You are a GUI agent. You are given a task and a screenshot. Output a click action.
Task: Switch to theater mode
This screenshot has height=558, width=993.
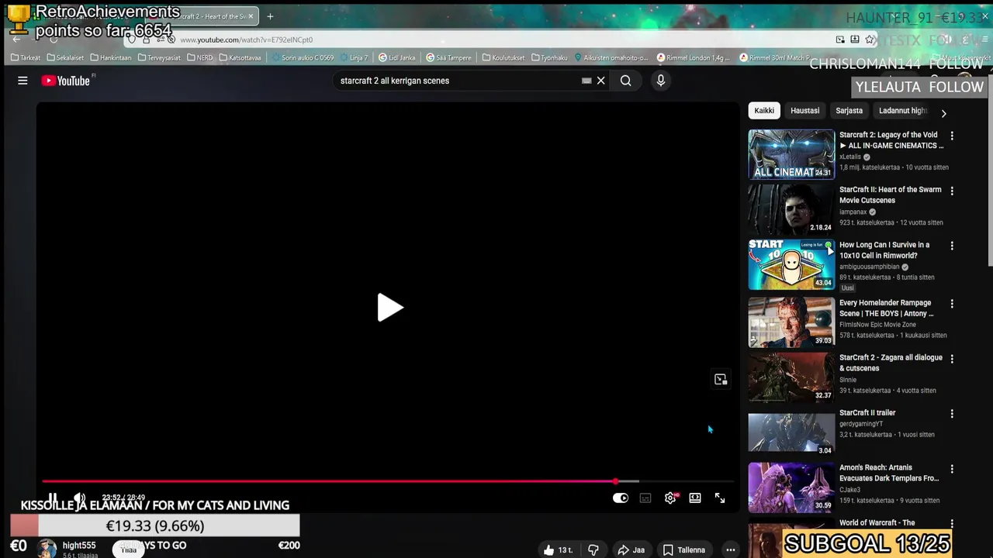695,498
